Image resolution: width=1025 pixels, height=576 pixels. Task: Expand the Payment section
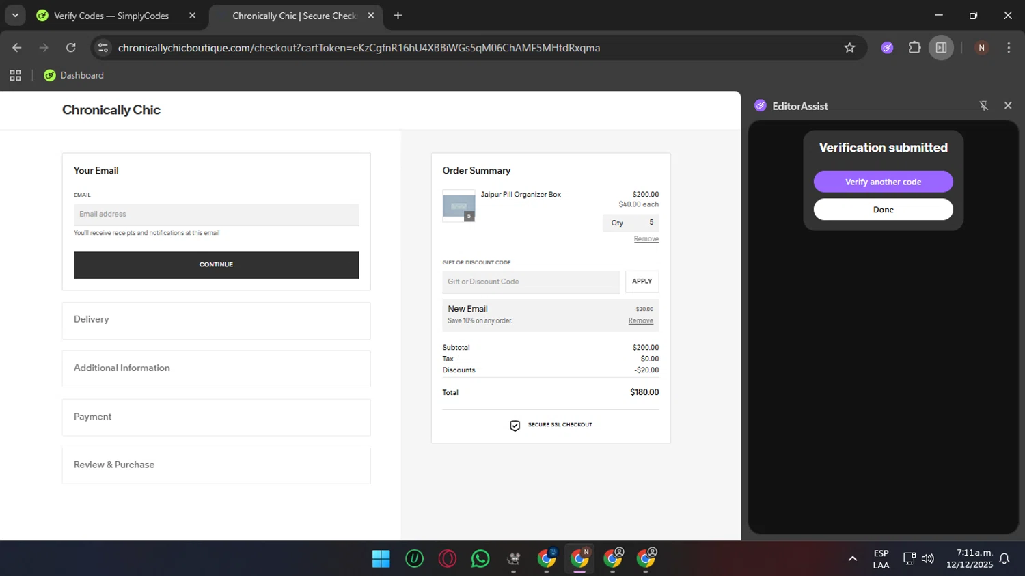216,417
